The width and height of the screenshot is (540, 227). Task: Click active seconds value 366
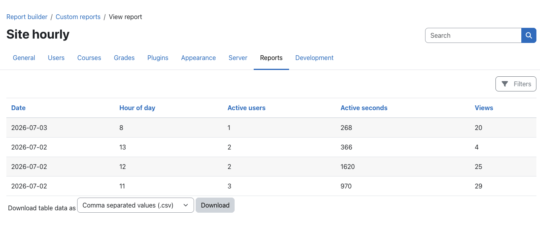tap(346, 147)
